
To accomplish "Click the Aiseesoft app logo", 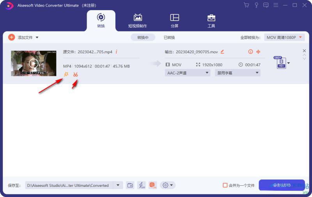I will tap(9, 5).
